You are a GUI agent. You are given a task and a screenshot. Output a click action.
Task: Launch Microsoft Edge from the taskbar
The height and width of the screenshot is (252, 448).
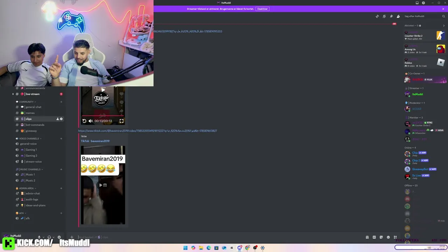coord(209,248)
